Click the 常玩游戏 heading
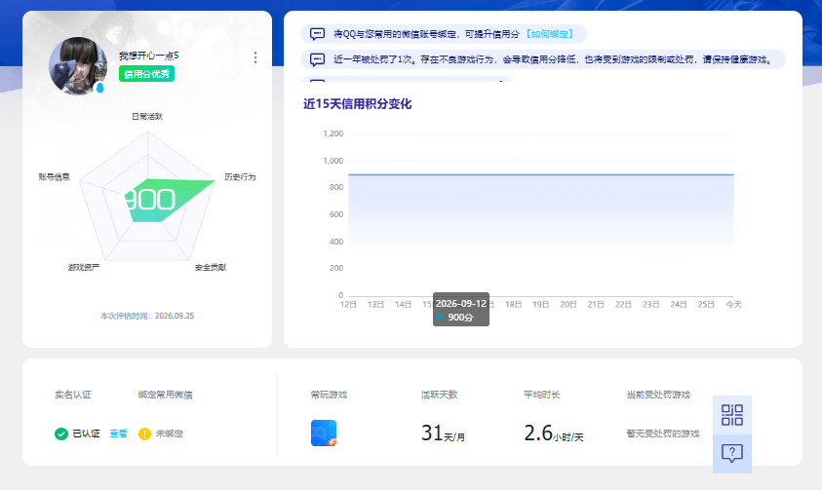This screenshot has height=490, width=822. (x=329, y=395)
